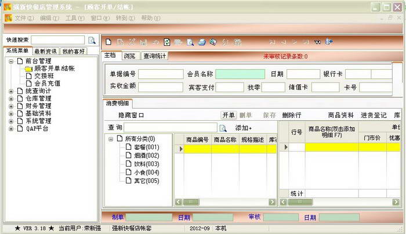The width and height of the screenshot is (406, 234).
Task: Click the 商品编号 column header
Action: [x=197, y=140]
